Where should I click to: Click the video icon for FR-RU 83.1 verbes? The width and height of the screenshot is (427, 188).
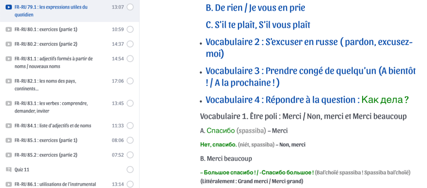8,104
